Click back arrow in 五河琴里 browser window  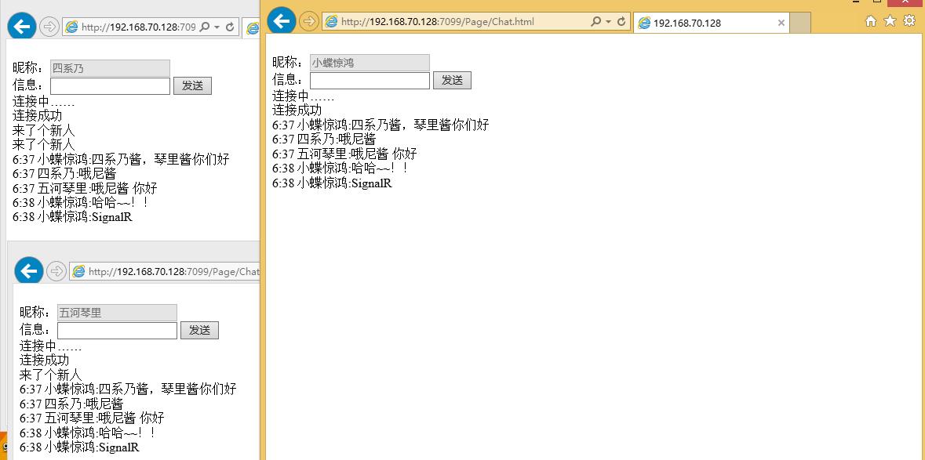pyautogui.click(x=29, y=271)
